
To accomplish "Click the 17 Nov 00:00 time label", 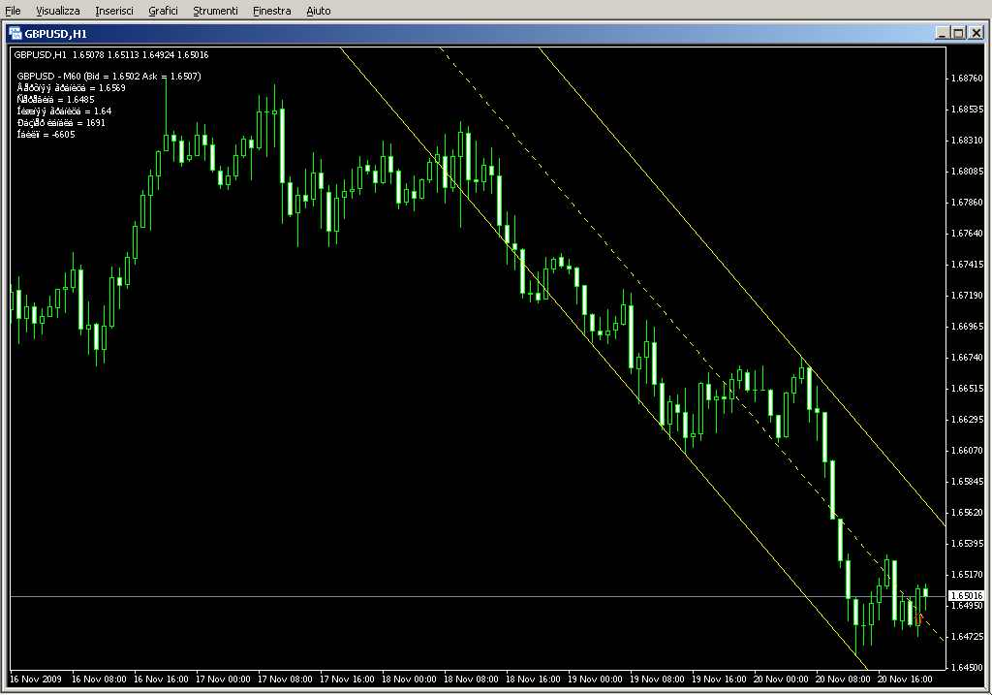I will click(x=223, y=679).
